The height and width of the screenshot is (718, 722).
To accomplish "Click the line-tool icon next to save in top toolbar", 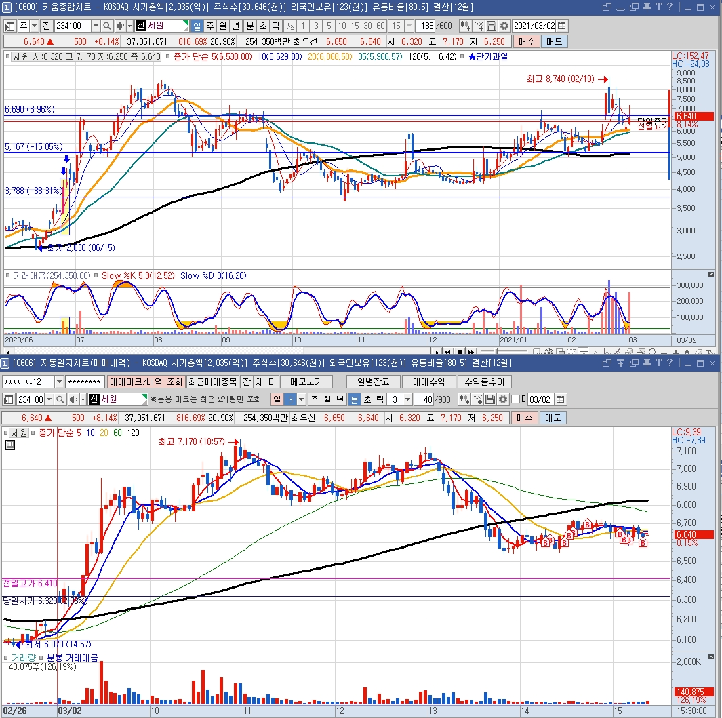I will click(479, 26).
